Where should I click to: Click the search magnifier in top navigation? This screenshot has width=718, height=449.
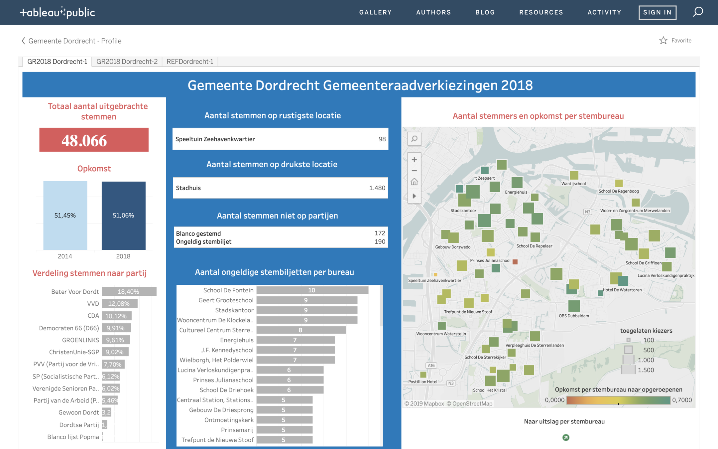click(x=698, y=12)
